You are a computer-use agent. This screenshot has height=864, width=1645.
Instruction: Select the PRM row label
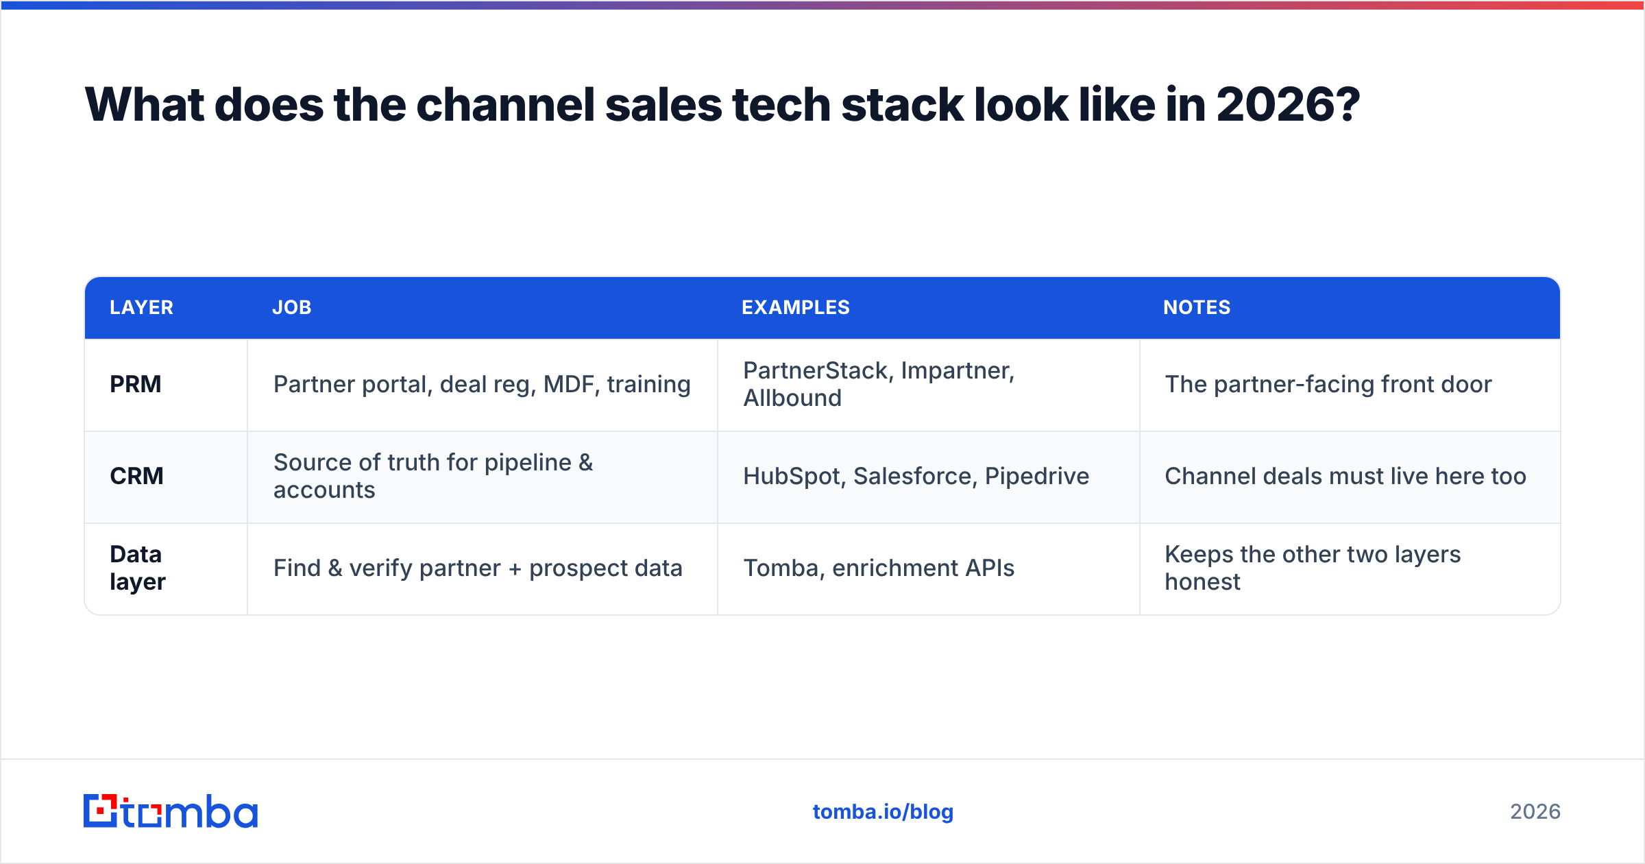coord(136,384)
